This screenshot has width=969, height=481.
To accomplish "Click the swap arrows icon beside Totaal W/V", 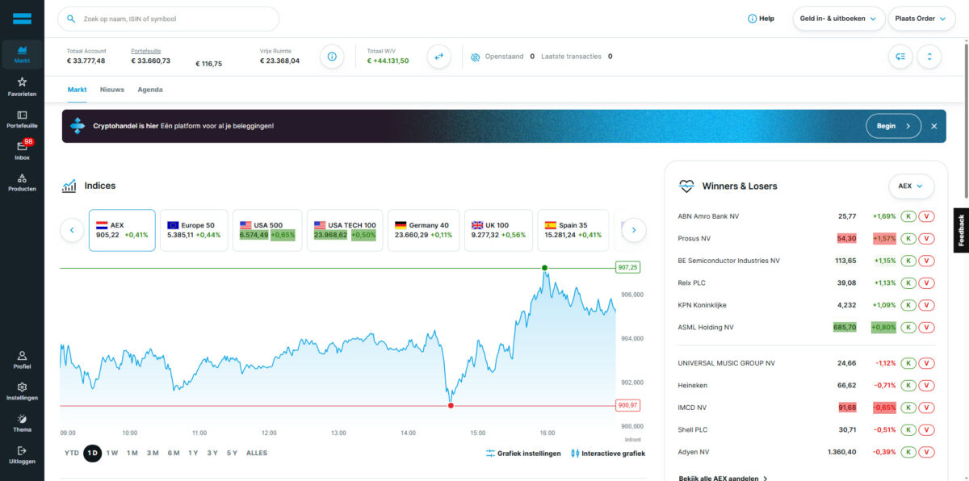I will (x=438, y=56).
